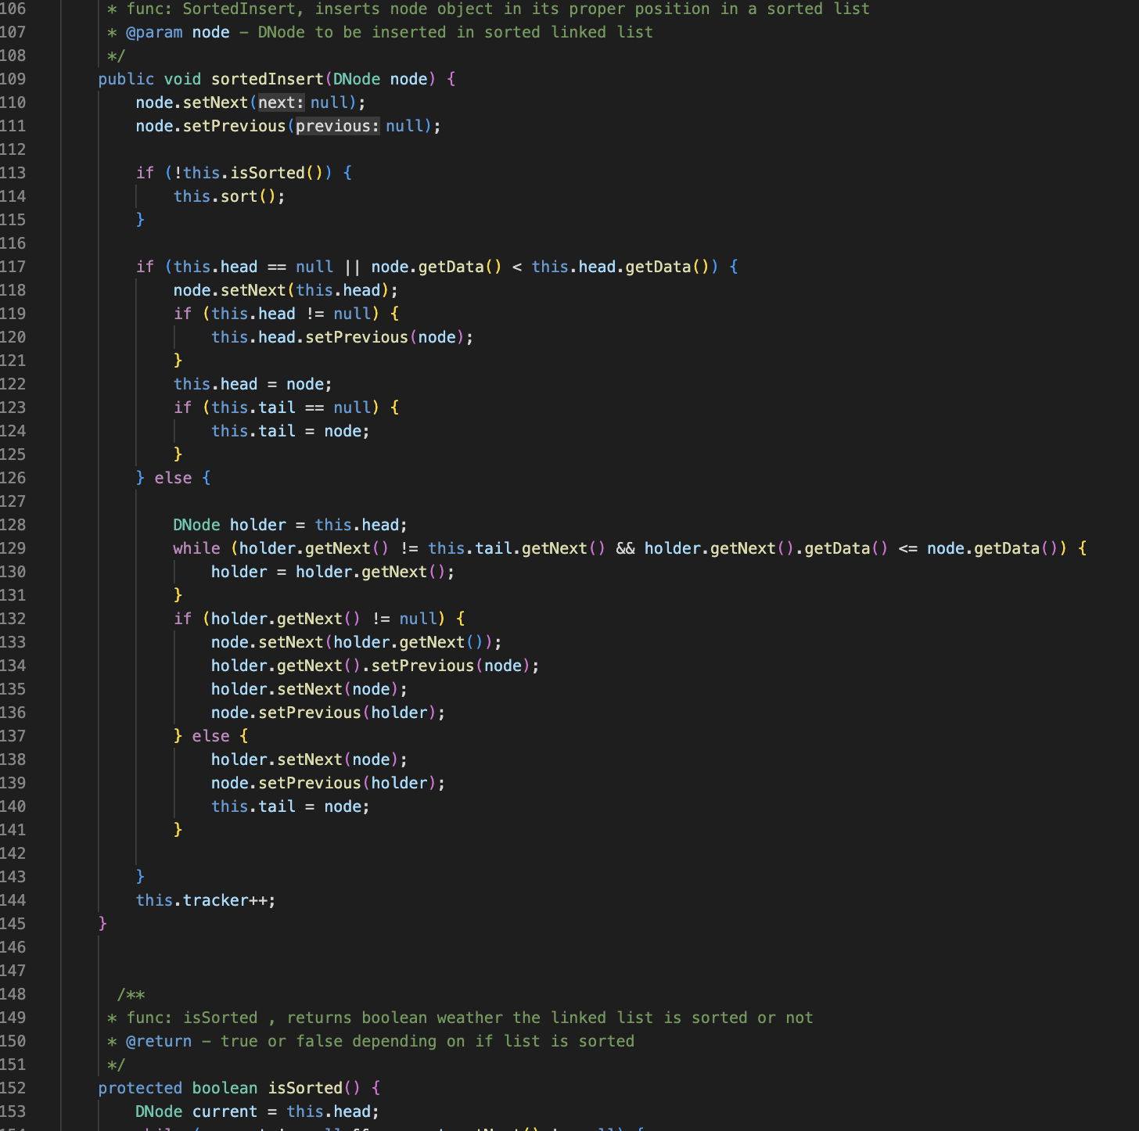This screenshot has height=1131, width=1139.
Task: Click the 'previous:' inlay hint on line 111
Action: tap(337, 126)
